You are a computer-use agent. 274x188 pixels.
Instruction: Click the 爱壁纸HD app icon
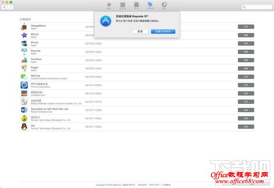pos(24,93)
